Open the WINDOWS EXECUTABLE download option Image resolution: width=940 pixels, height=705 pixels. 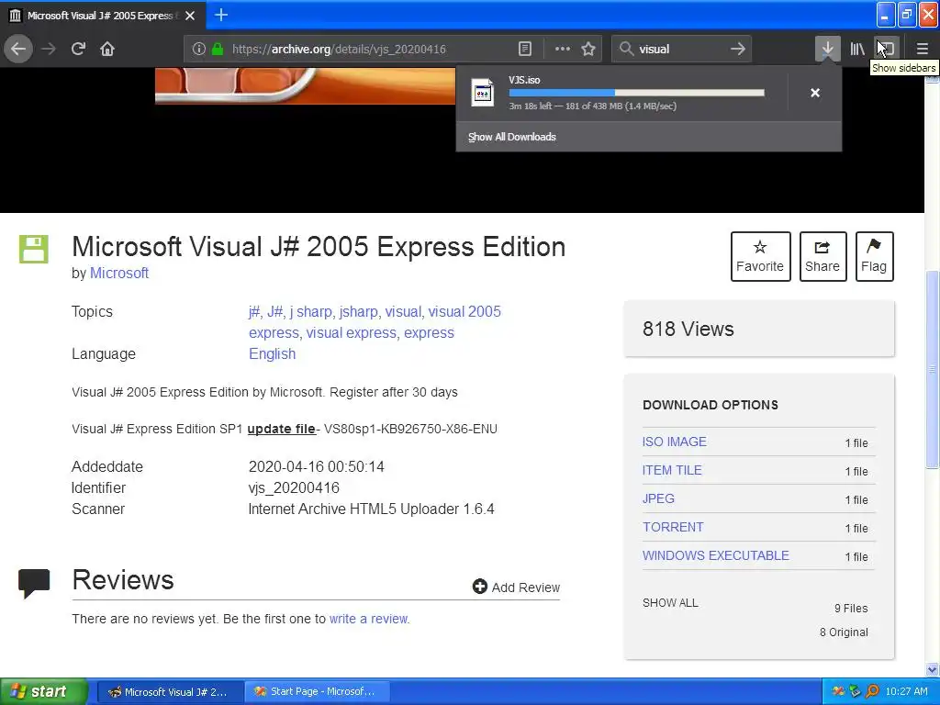point(716,555)
